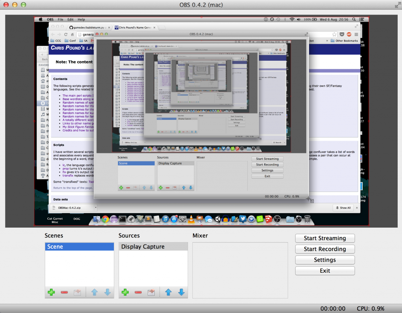Click Finder icon in the captured Dock
The width and height of the screenshot is (402, 313).
tap(97, 219)
